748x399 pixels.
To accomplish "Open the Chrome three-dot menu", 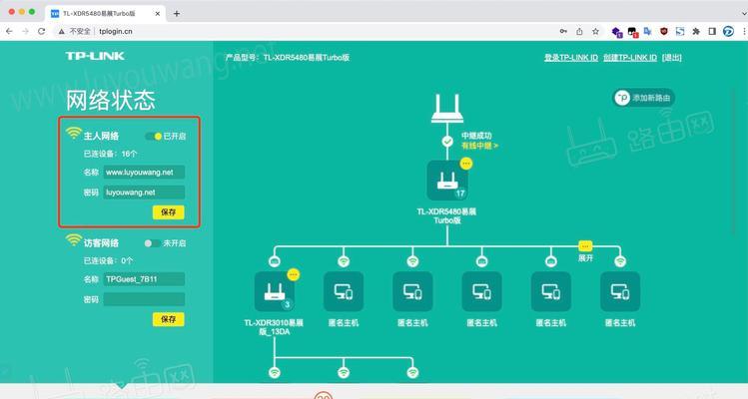I will [744, 32].
